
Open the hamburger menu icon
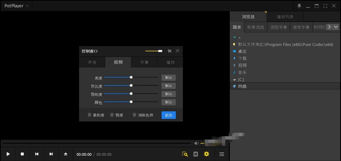(222, 154)
